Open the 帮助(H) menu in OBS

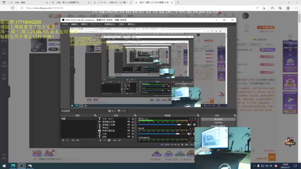click(131, 24)
